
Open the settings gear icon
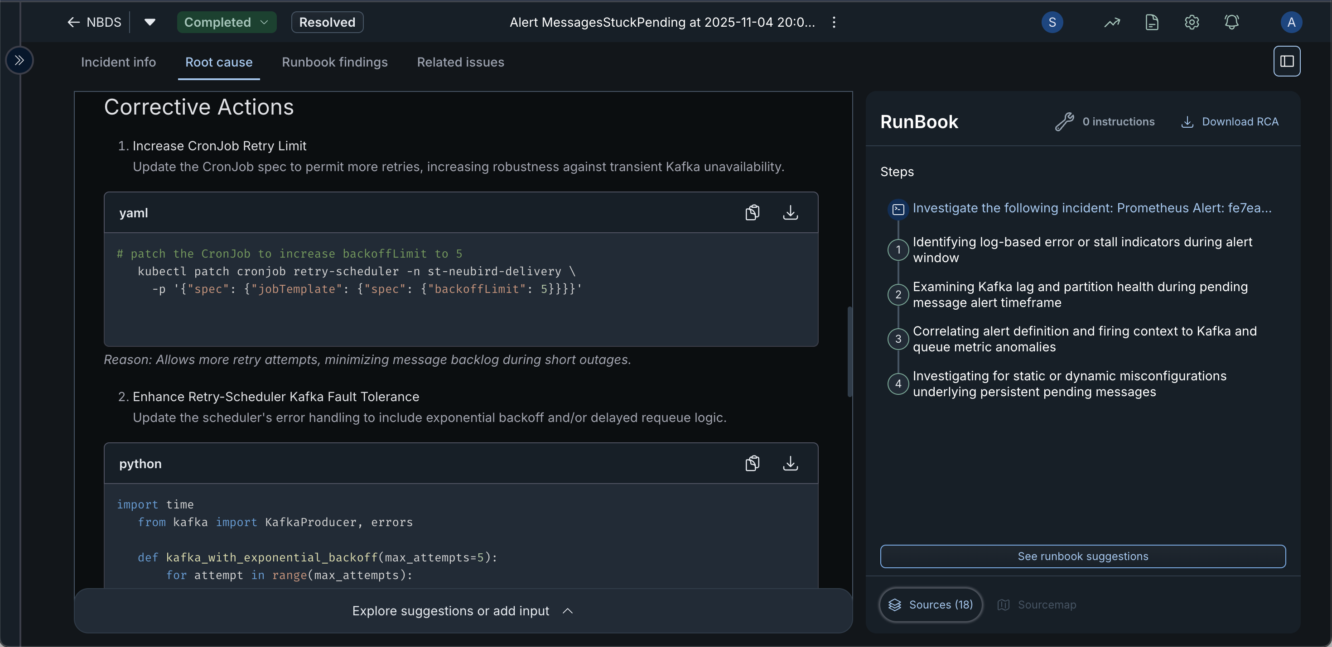click(x=1192, y=22)
